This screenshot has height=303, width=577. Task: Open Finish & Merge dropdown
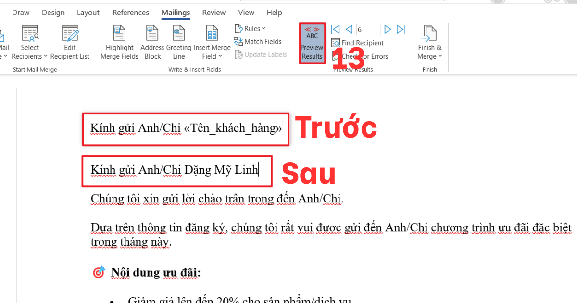click(x=429, y=43)
